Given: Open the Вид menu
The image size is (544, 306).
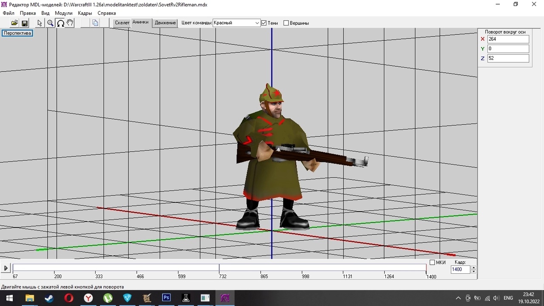Looking at the screenshot, I should click(x=45, y=13).
